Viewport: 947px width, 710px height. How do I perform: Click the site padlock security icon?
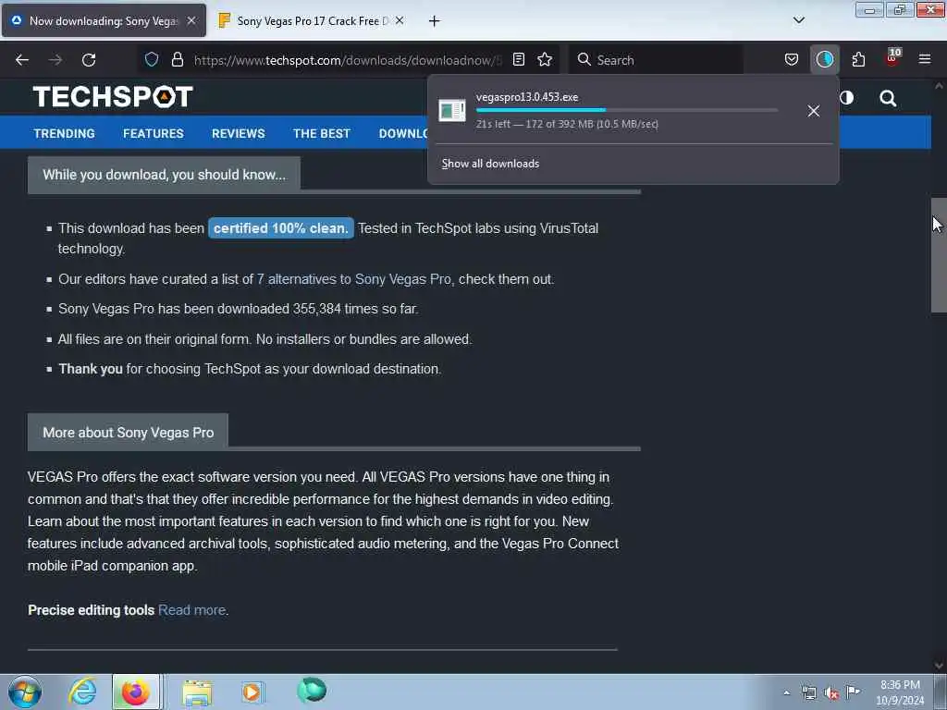(177, 59)
